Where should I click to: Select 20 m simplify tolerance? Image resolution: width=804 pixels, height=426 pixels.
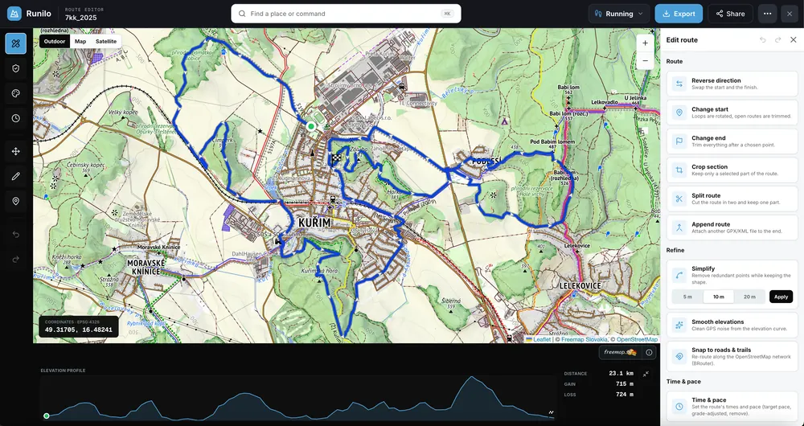click(x=749, y=297)
